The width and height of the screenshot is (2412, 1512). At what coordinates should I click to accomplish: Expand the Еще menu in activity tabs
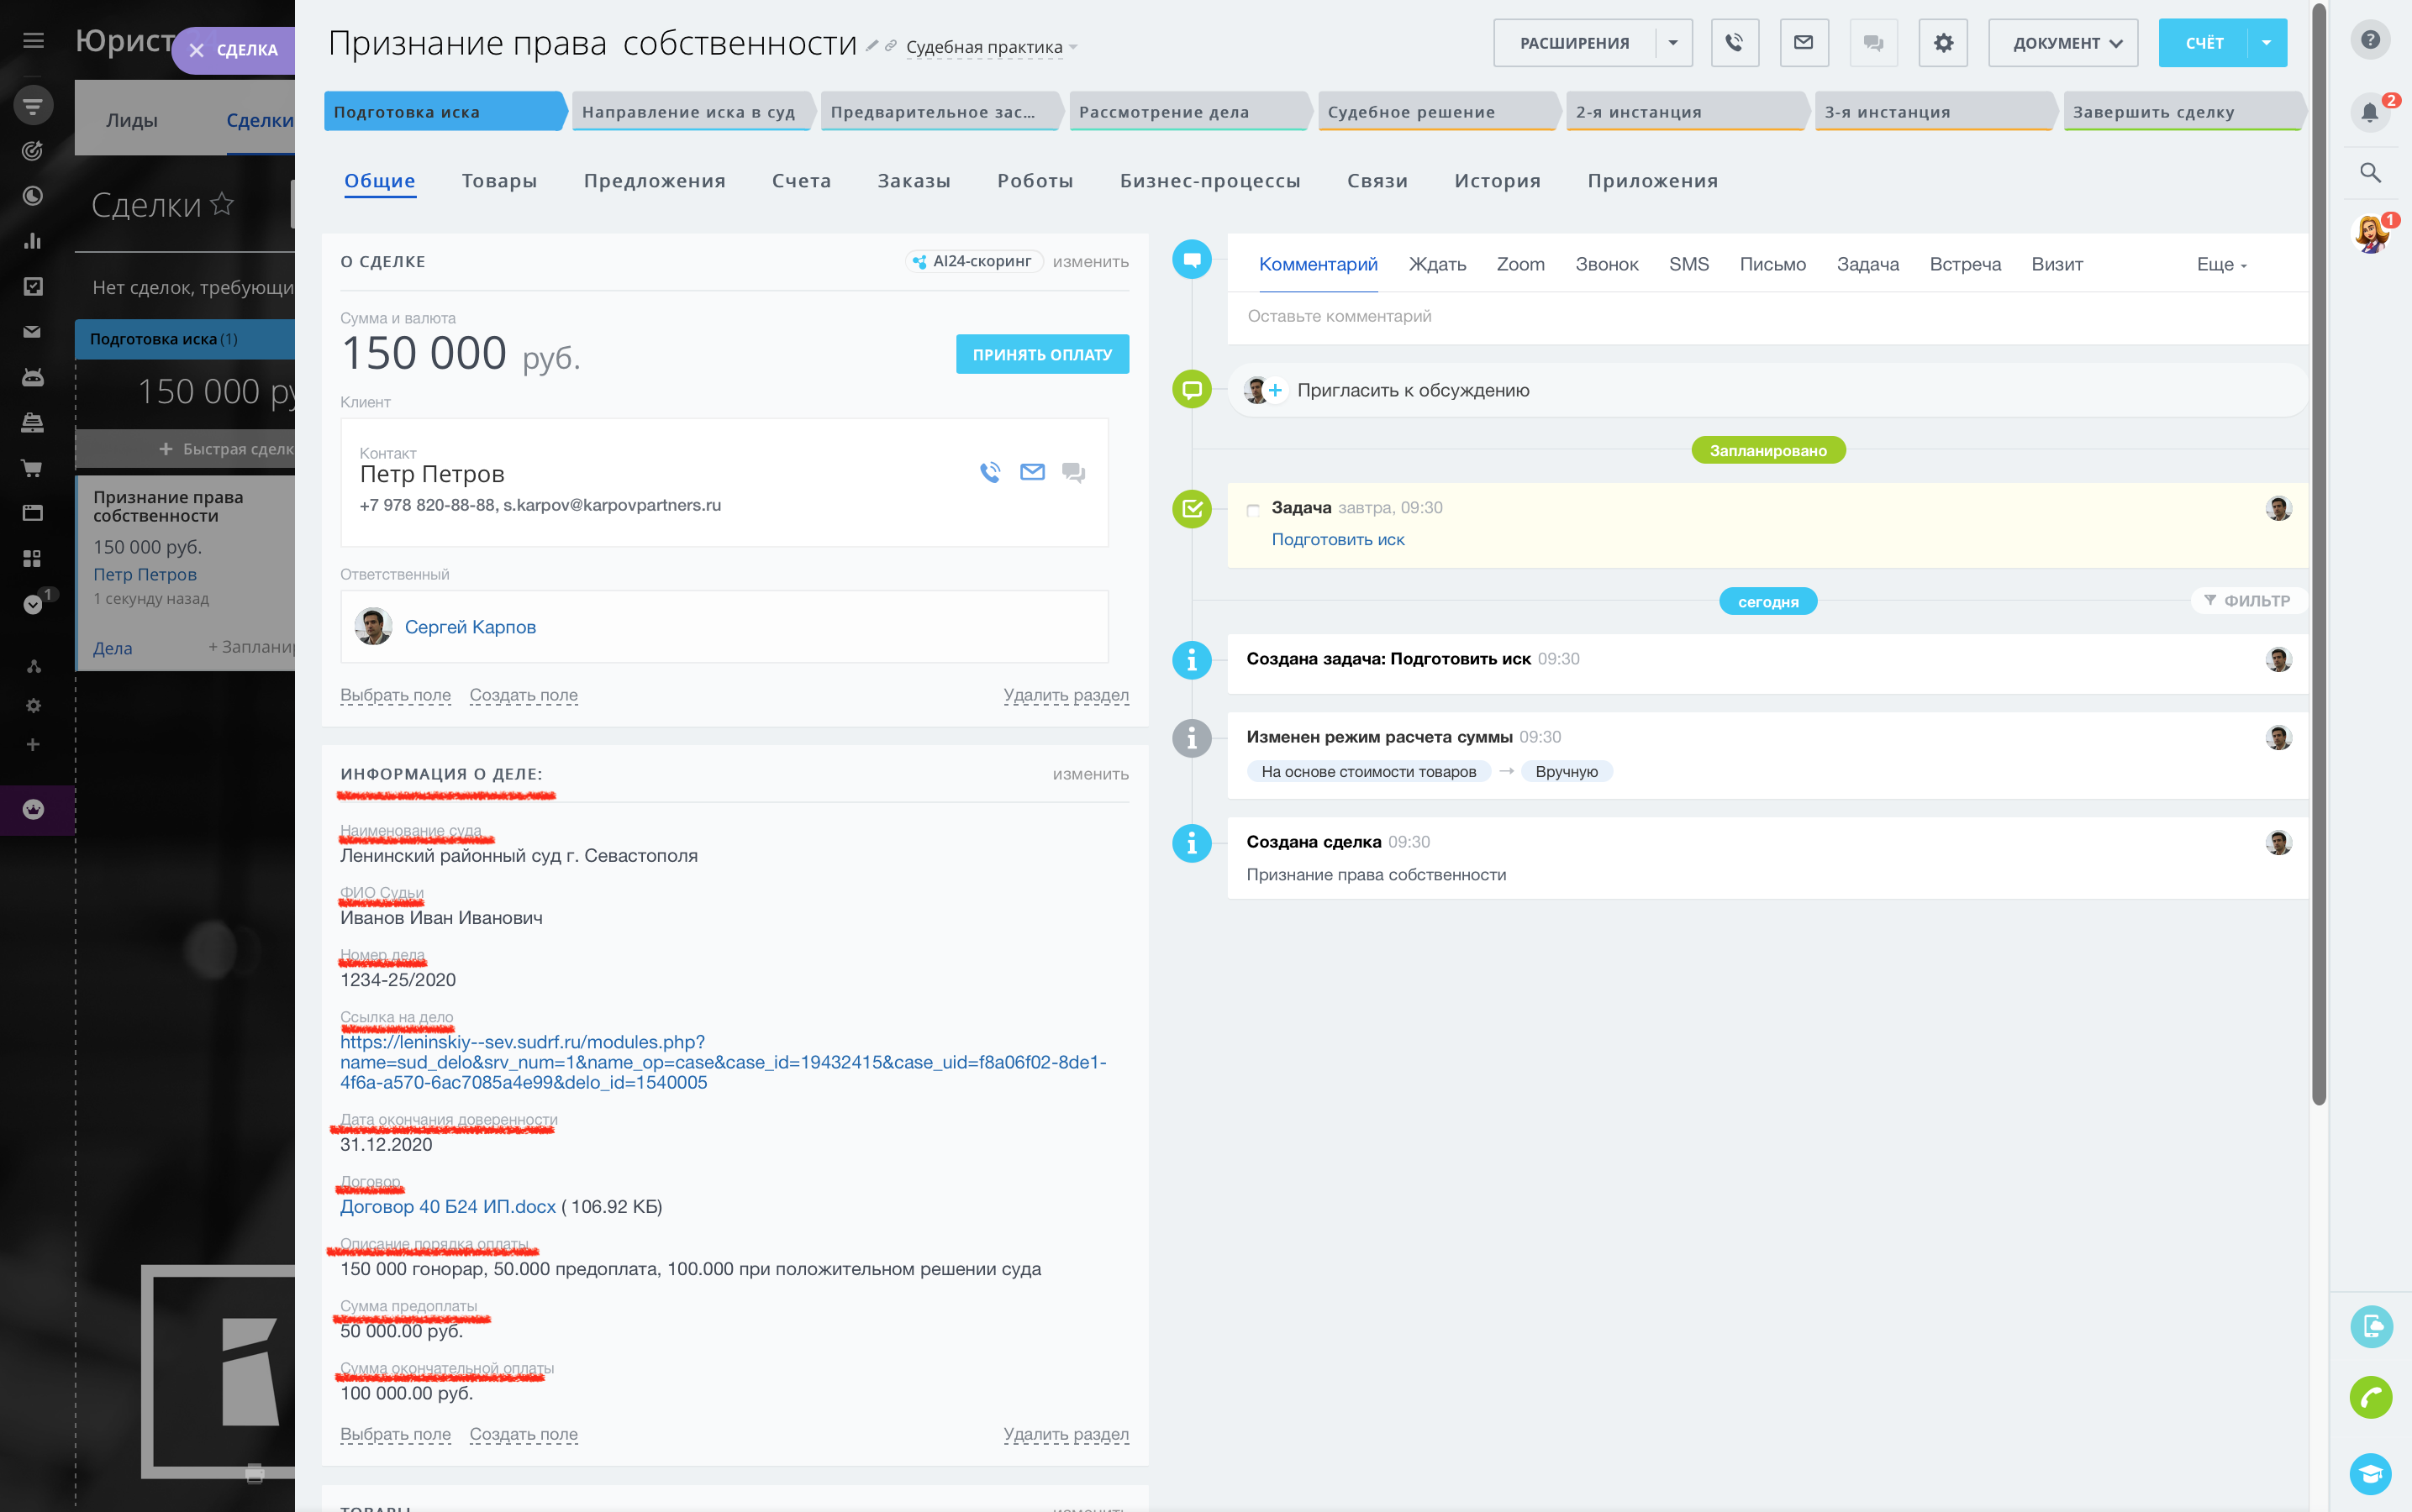point(2221,265)
